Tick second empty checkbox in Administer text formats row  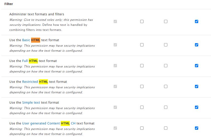point(166,22)
